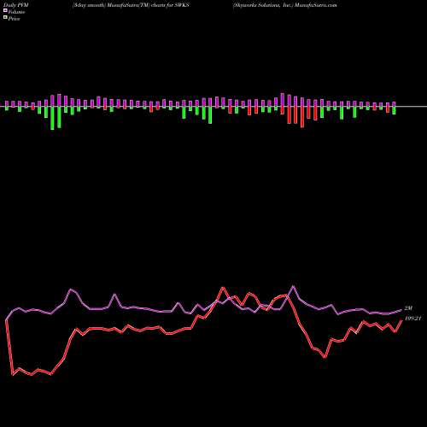Click the '(3day smooth) MunafaSutra(TM) charts for SWKS' heading

pos(131,5)
